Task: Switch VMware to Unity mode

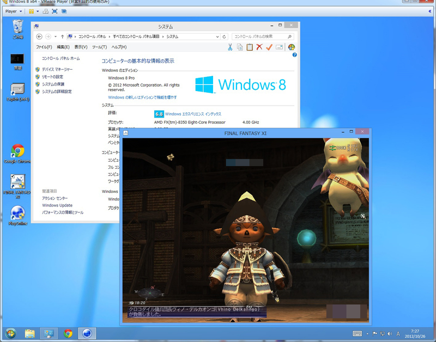Action: click(x=64, y=11)
